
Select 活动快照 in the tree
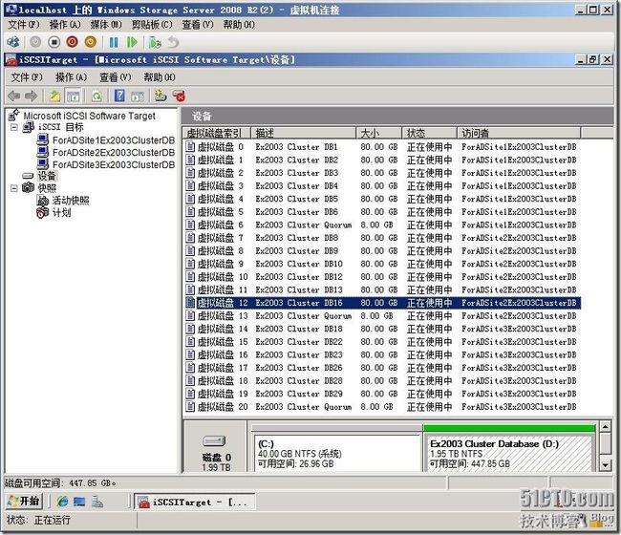pyautogui.click(x=70, y=201)
